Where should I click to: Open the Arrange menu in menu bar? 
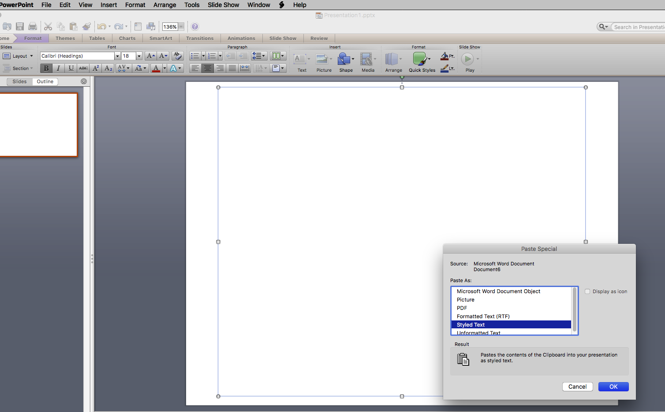click(x=164, y=5)
